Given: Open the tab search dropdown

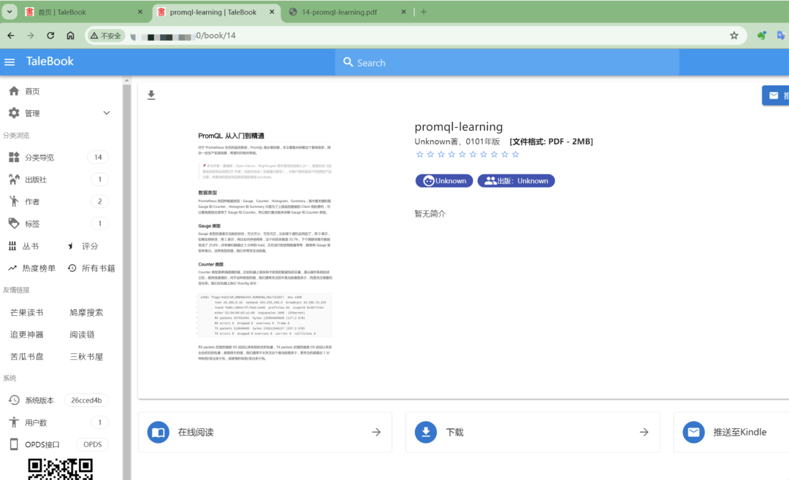Looking at the screenshot, I should pos(9,12).
